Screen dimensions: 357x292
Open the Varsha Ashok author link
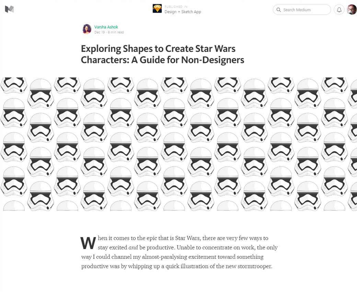pos(106,27)
